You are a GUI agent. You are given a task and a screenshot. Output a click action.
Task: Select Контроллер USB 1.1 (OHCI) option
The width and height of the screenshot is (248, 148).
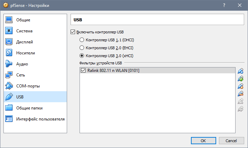(x=82, y=40)
